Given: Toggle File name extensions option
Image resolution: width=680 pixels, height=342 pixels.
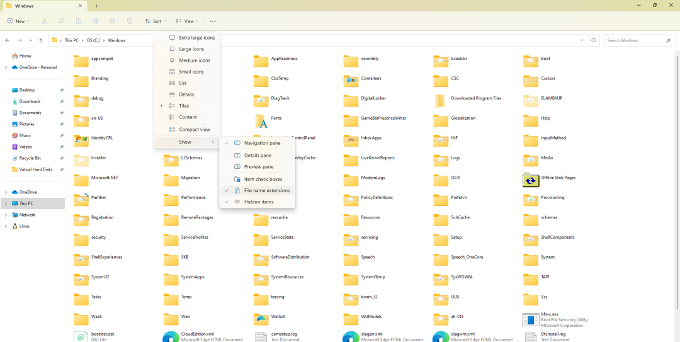Looking at the screenshot, I should (257, 190).
